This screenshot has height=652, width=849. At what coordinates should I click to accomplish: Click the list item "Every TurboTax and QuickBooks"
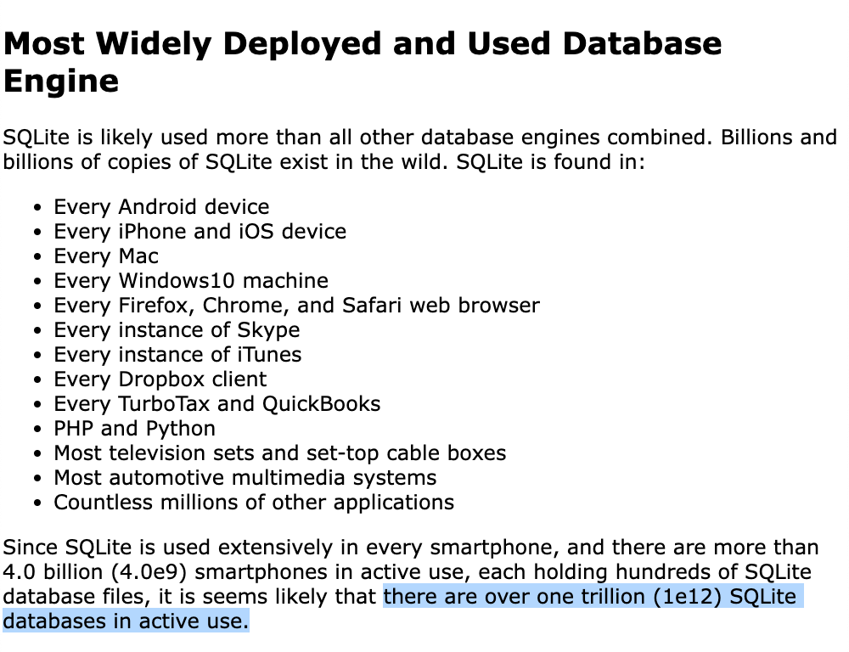point(217,404)
